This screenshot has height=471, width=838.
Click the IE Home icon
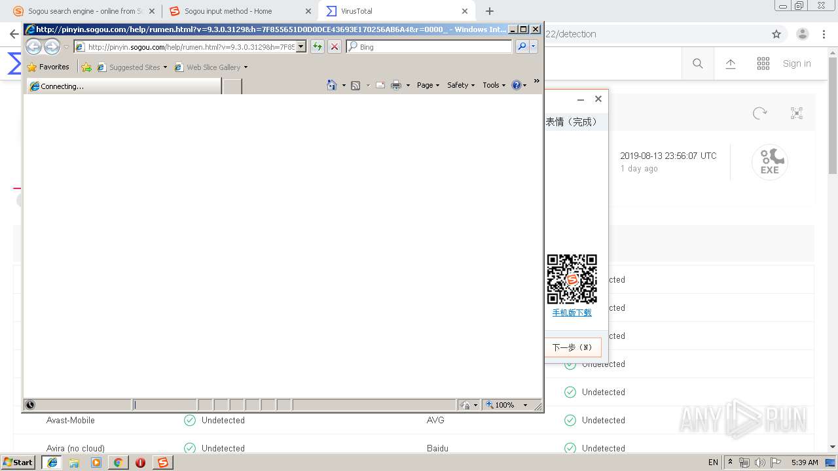coord(332,85)
